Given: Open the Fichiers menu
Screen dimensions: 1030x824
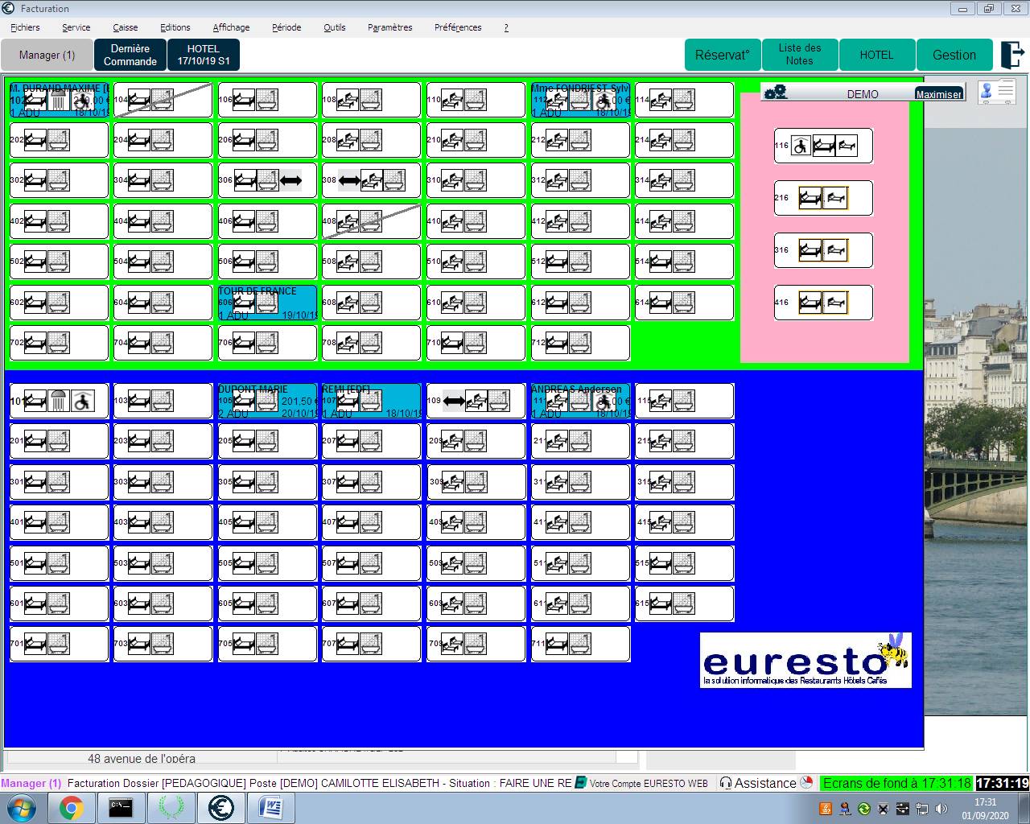Looking at the screenshot, I should 25,27.
